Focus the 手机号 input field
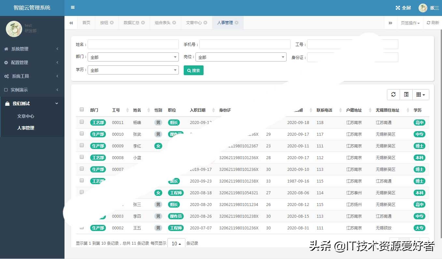The width and height of the screenshot is (442, 259). point(245,44)
